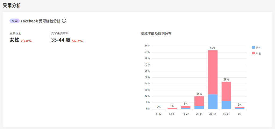This screenshot has height=129, width=275.
Task: Click the 56% label above the tallest bar
Action: click(213, 48)
